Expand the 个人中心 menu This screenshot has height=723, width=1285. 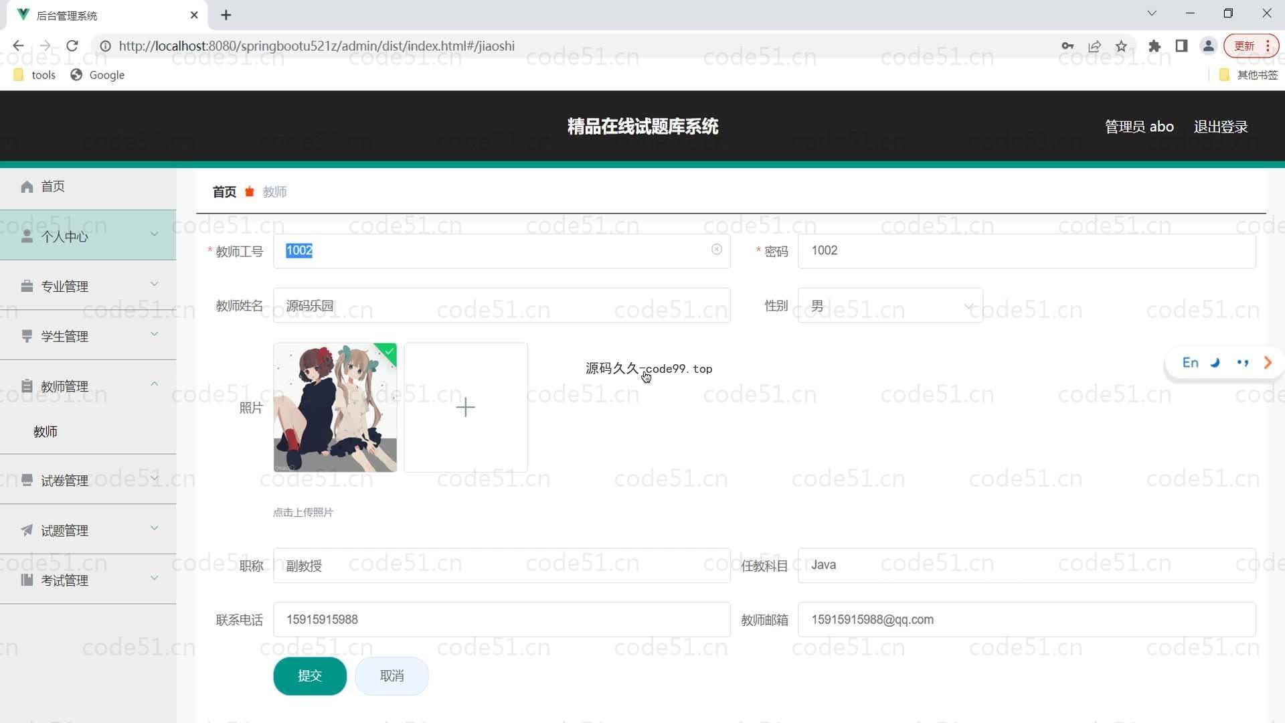88,236
